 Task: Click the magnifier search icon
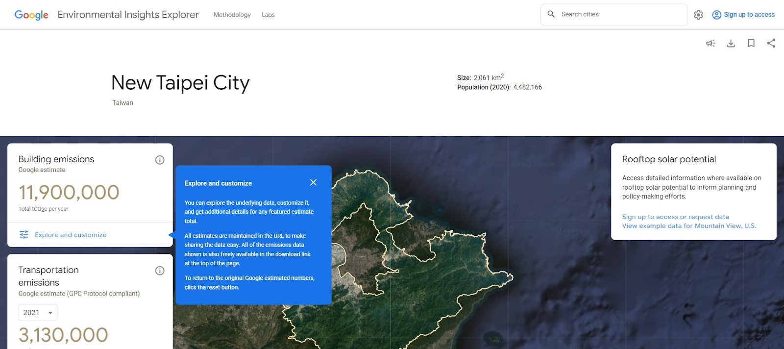[551, 14]
